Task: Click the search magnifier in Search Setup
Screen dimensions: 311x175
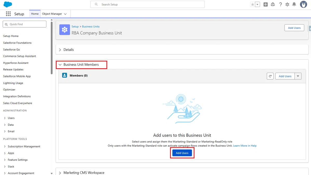Action: pyautogui.click(x=96, y=4)
